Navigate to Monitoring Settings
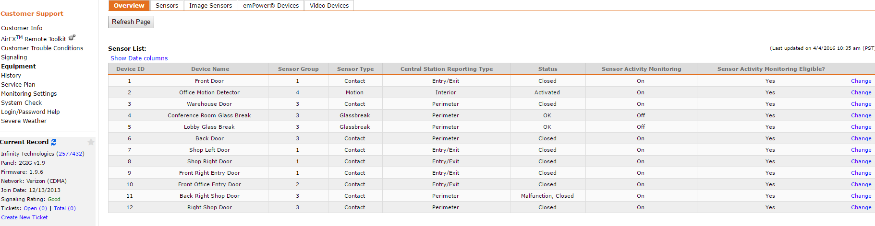 tap(29, 94)
